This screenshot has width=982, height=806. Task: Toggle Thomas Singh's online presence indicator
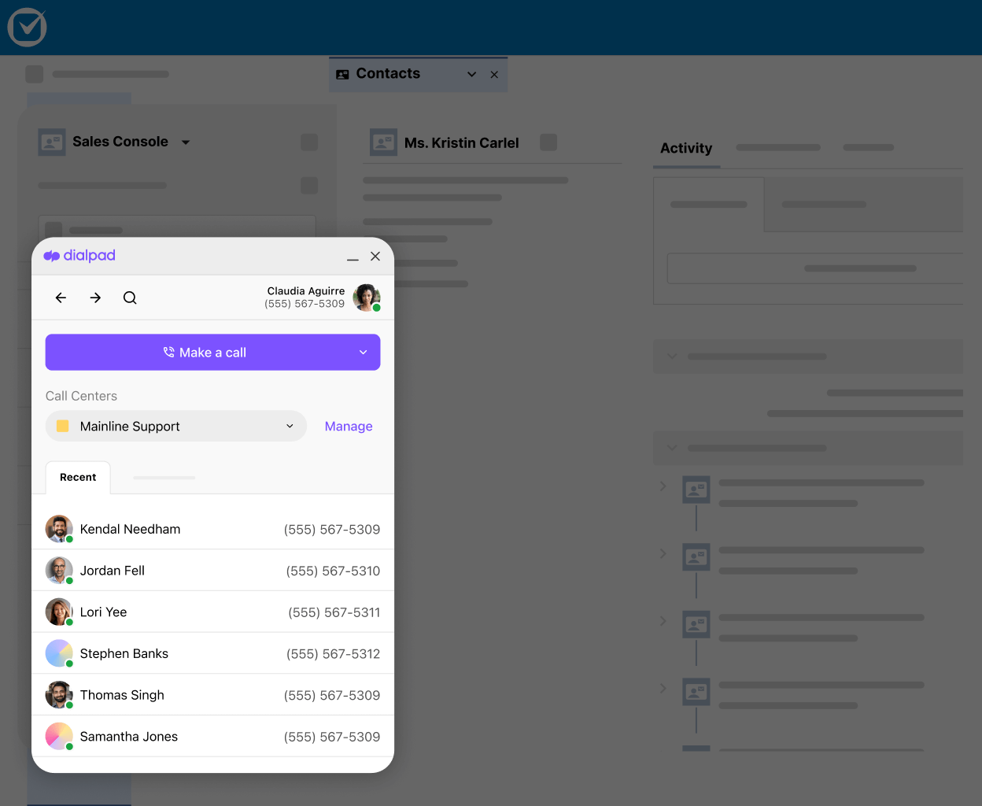[x=70, y=704]
